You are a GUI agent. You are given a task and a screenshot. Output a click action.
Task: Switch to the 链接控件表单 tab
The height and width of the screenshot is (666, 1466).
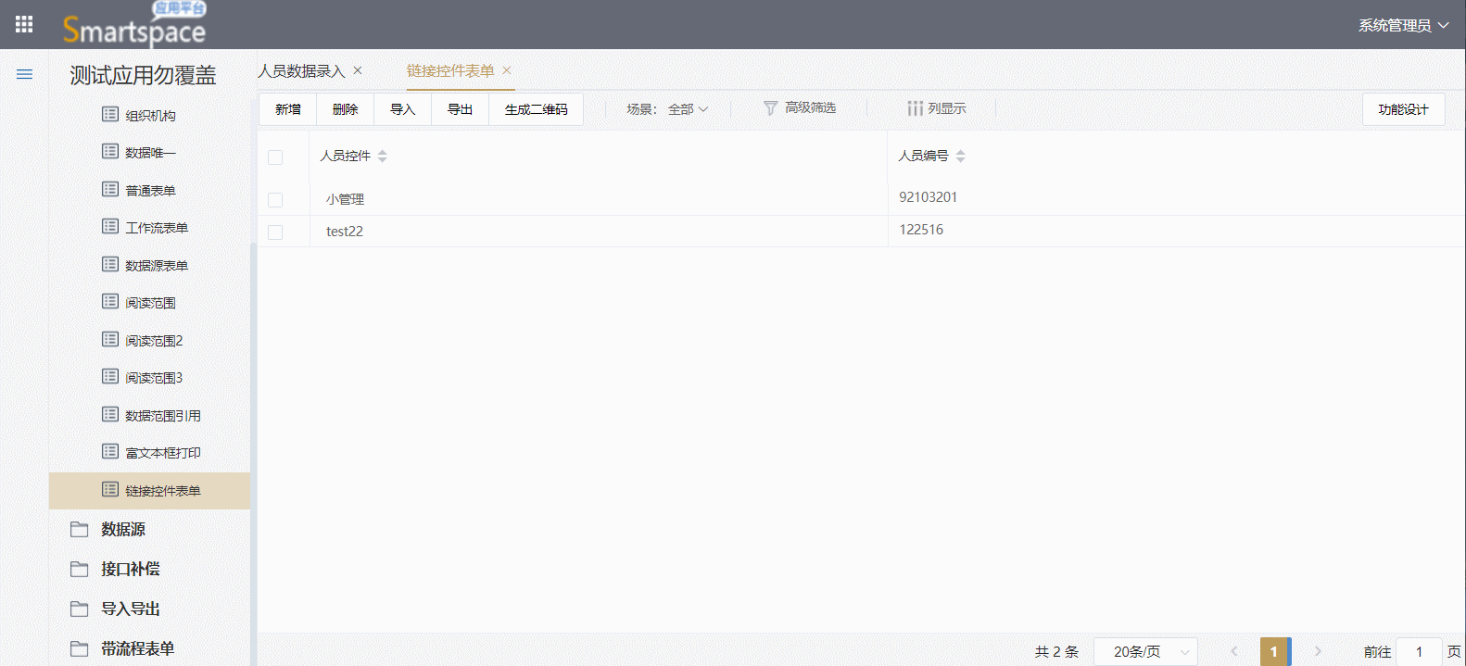point(450,71)
